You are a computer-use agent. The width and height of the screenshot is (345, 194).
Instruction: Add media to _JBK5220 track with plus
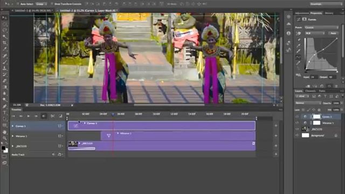pos(276,145)
